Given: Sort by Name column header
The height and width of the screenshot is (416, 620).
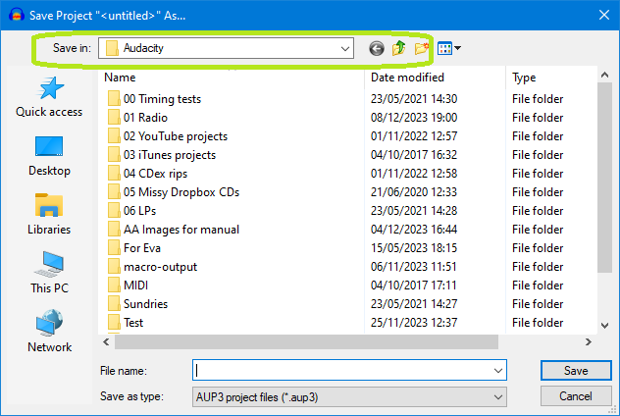Looking at the screenshot, I should pos(120,78).
